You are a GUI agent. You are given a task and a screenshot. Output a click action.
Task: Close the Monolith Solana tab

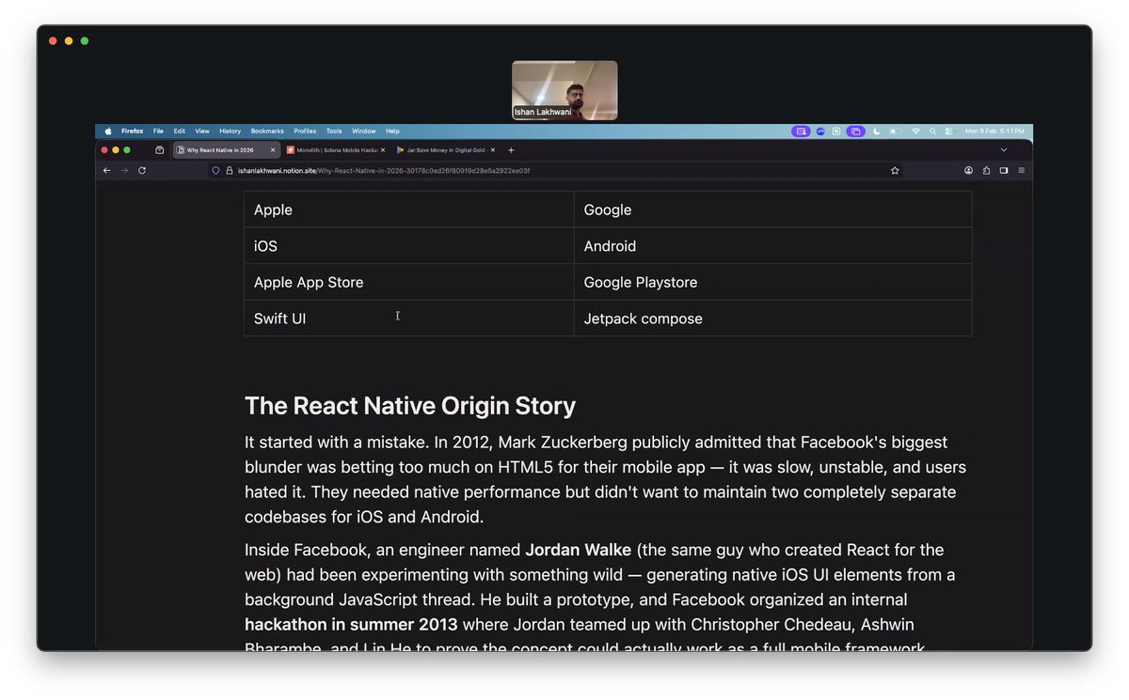(382, 150)
